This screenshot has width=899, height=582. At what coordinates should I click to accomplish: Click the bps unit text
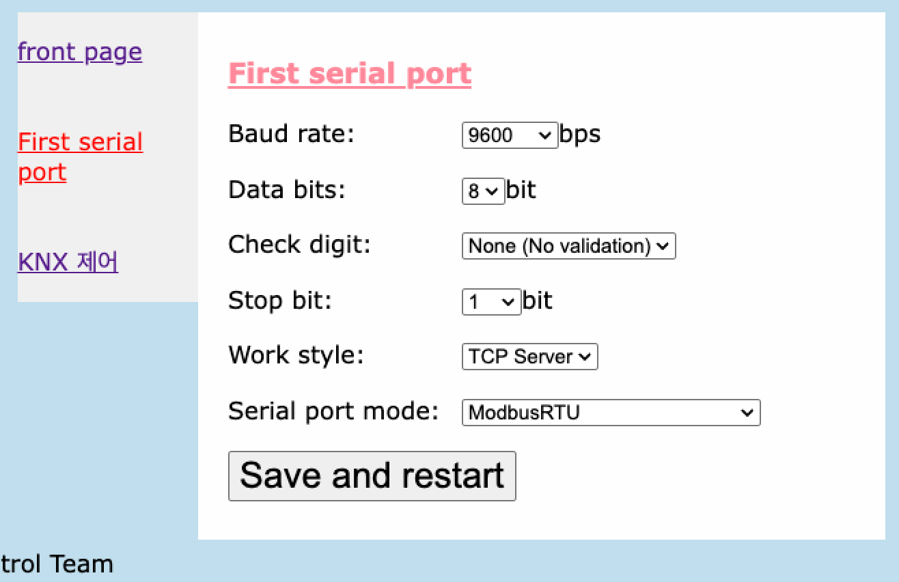click(x=580, y=134)
